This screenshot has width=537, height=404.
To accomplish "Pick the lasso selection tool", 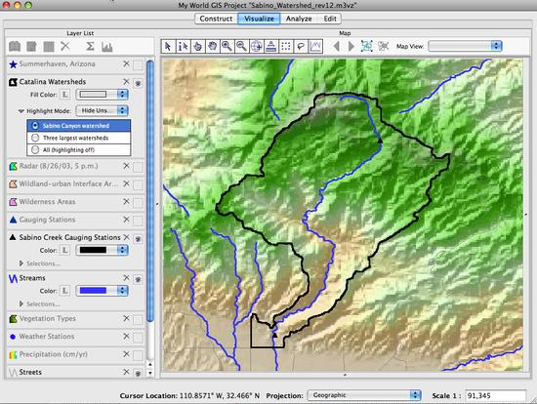I will [x=301, y=46].
